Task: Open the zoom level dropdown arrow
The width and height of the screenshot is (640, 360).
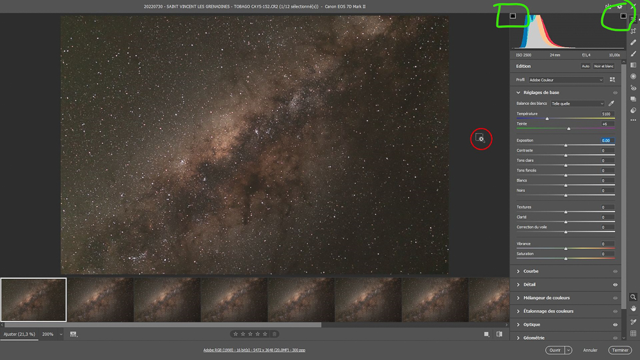Action: point(61,334)
